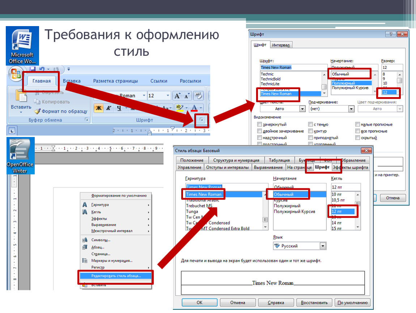Click the Italic (К) formatting icon
The width and height of the screenshot is (416, 313).
pyautogui.click(x=108, y=108)
